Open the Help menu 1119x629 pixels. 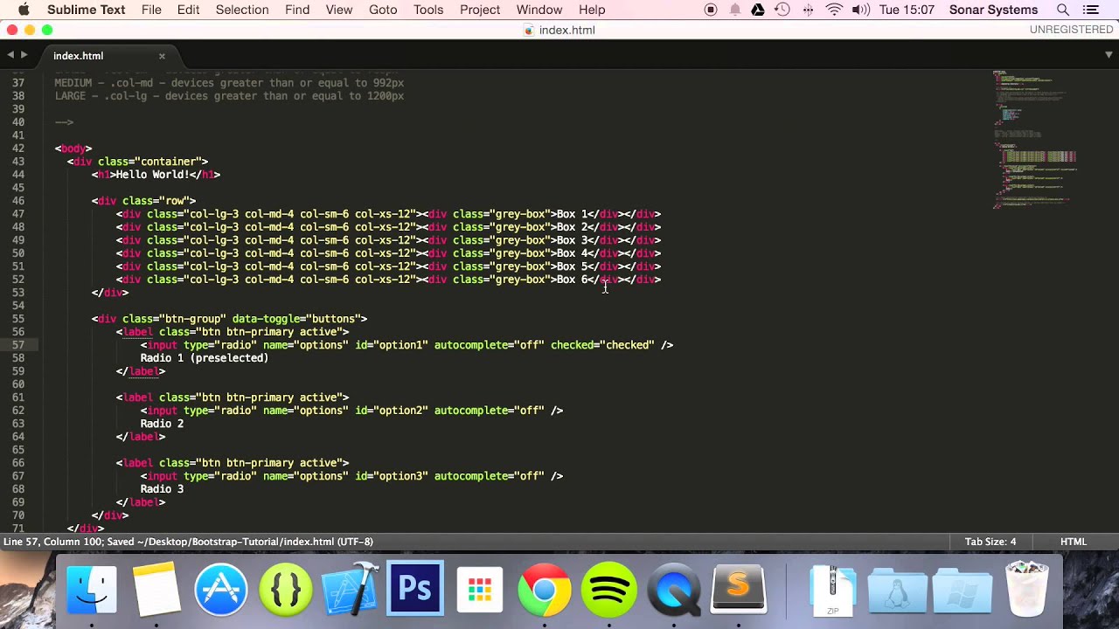click(592, 10)
